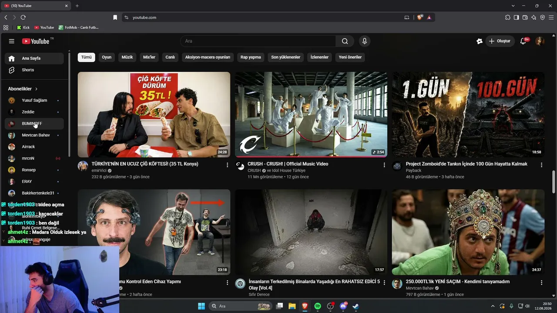This screenshot has height=313, width=557.
Task: Open Brave VPN shield icon
Action: click(x=542, y=17)
